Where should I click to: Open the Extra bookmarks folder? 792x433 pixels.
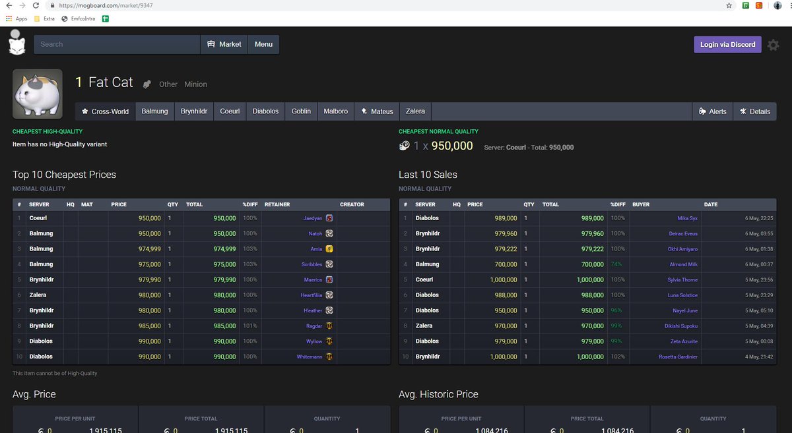pyautogui.click(x=44, y=18)
